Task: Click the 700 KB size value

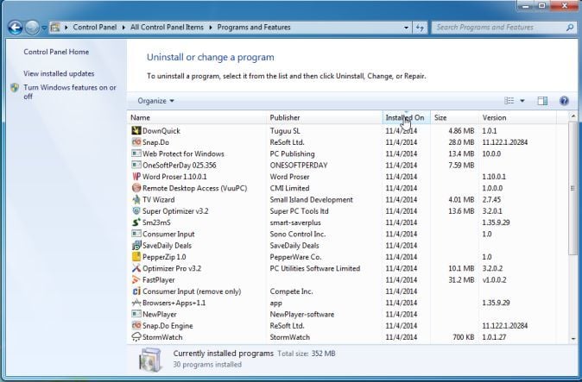Action: (x=463, y=337)
